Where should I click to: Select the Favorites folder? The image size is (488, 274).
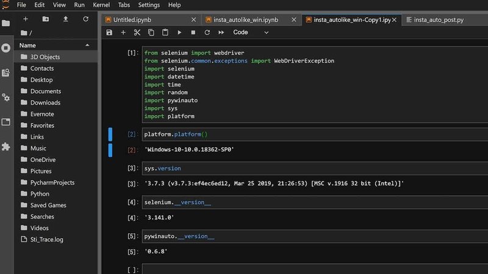[56, 125]
